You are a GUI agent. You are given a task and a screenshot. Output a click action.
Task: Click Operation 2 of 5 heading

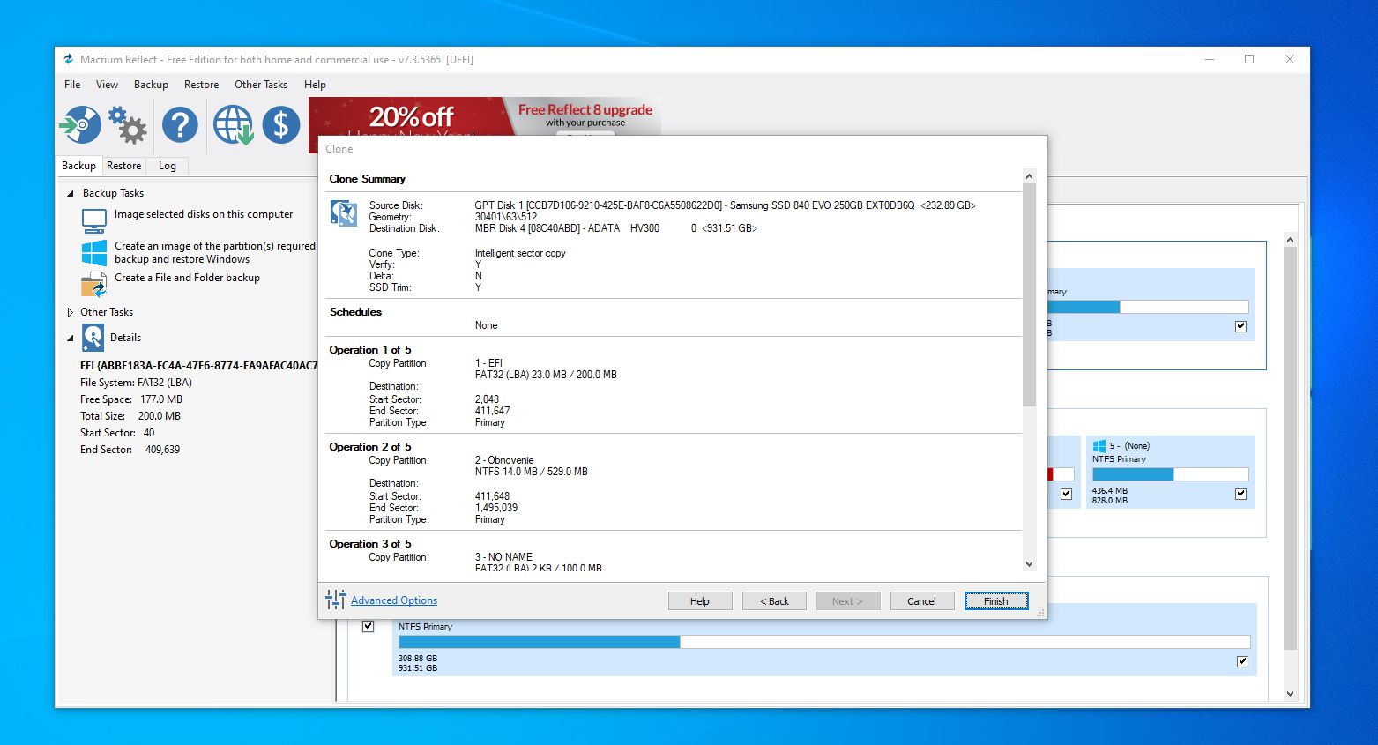point(370,447)
